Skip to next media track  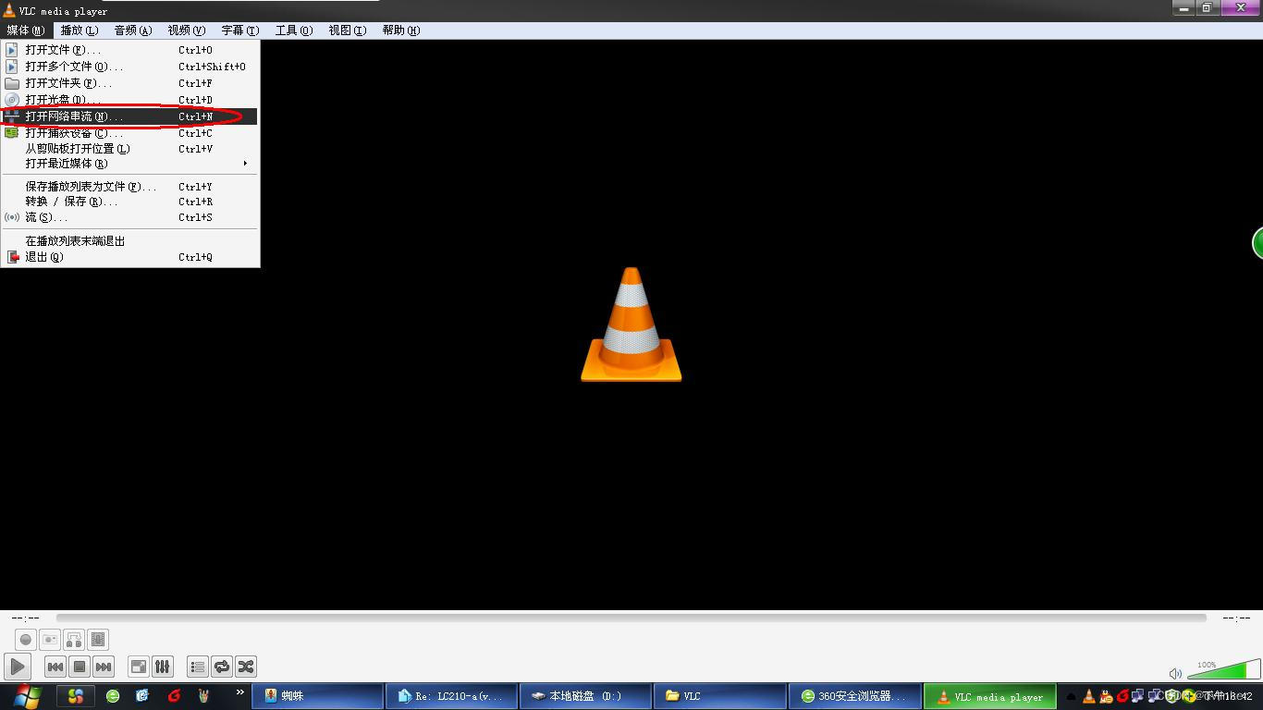tap(104, 667)
